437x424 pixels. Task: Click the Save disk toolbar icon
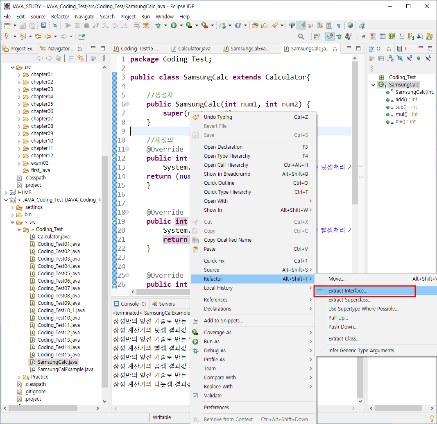23,26
